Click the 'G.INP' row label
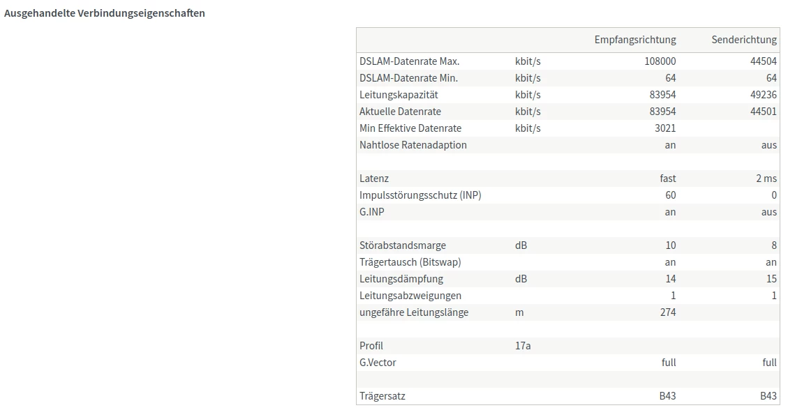Viewport: 788px width, 417px height. click(372, 212)
